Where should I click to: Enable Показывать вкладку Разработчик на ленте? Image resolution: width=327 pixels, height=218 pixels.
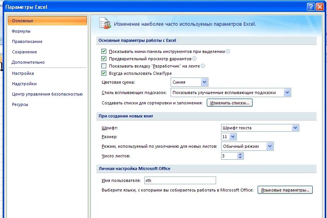click(104, 66)
